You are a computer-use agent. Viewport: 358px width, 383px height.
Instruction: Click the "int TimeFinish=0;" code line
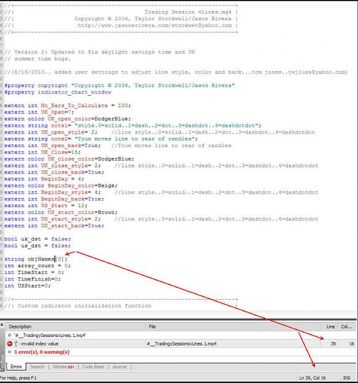pos(32,279)
